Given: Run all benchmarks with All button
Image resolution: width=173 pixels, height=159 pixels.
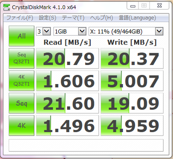Looking at the screenshot, I should [22, 36].
